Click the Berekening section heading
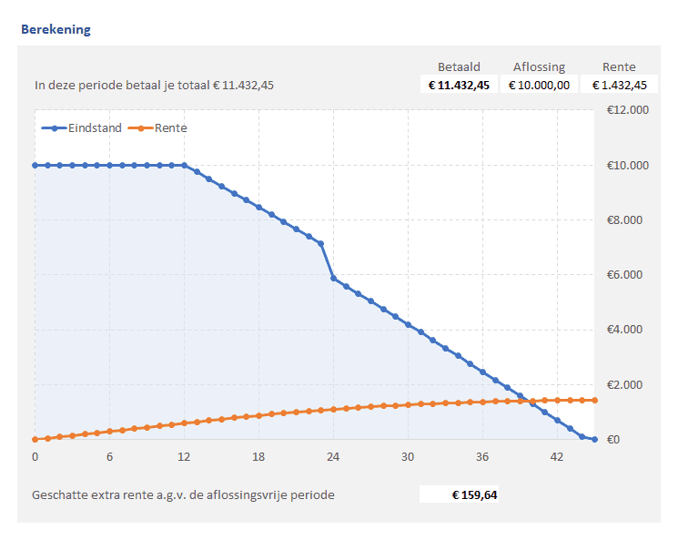This screenshot has height=540, width=678. [56, 29]
